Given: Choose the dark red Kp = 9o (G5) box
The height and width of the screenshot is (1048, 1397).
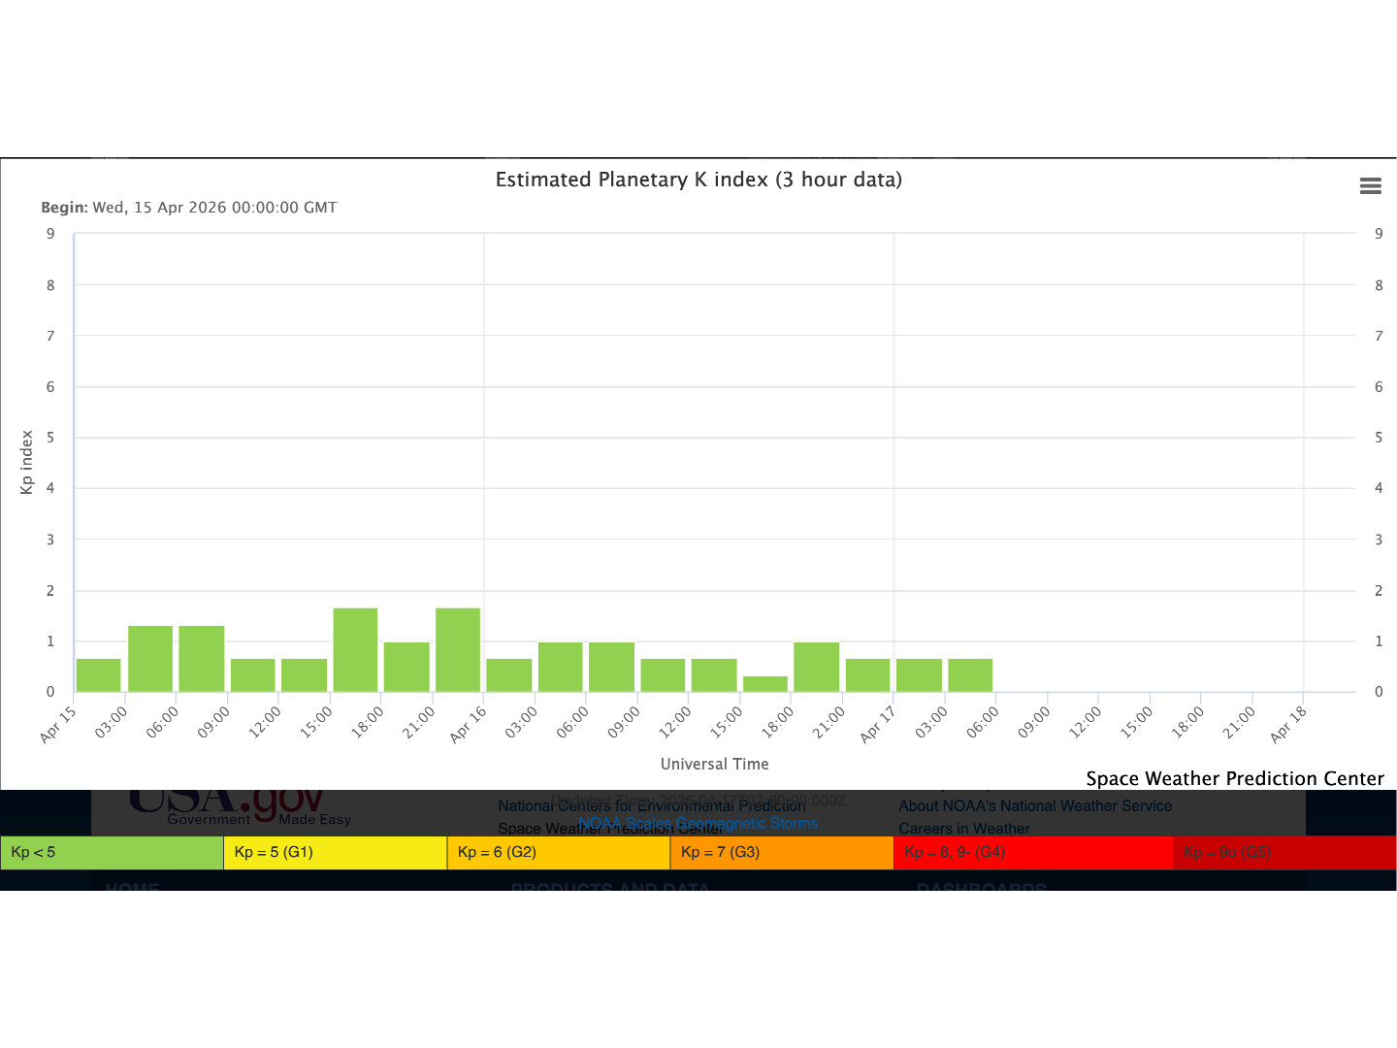Looking at the screenshot, I should point(1283,852).
